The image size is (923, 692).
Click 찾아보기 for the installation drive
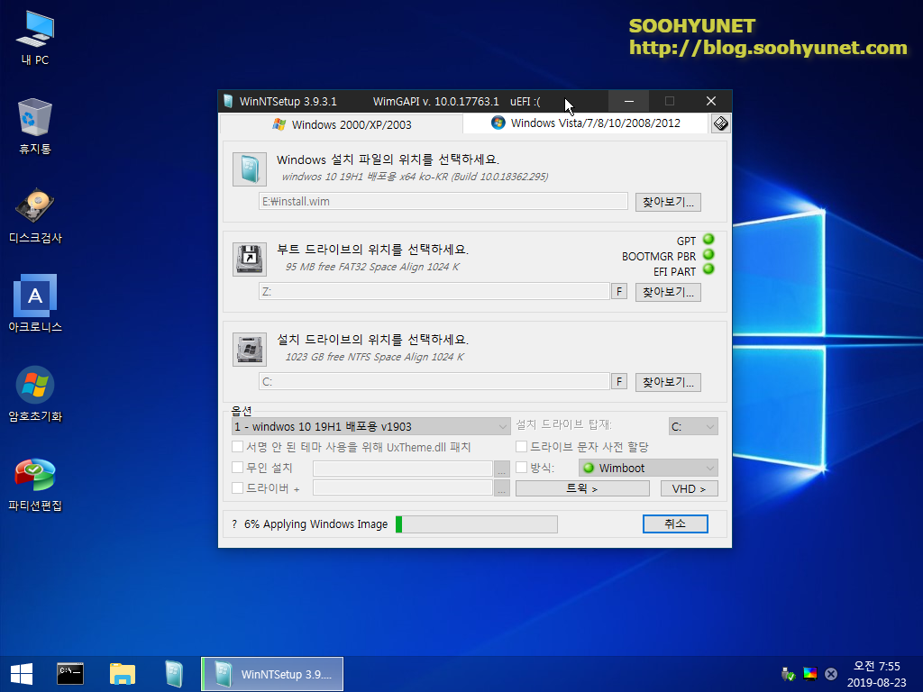point(668,382)
